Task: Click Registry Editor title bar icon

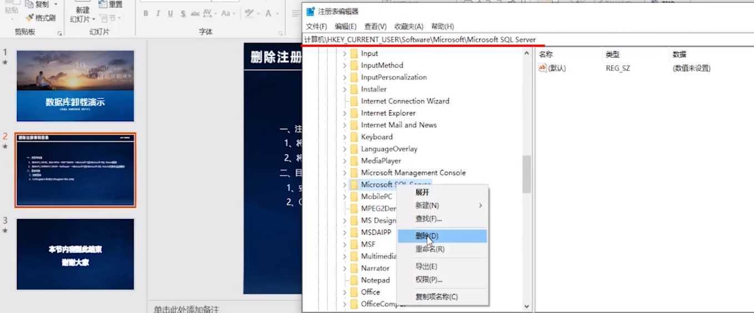Action: click(x=310, y=11)
